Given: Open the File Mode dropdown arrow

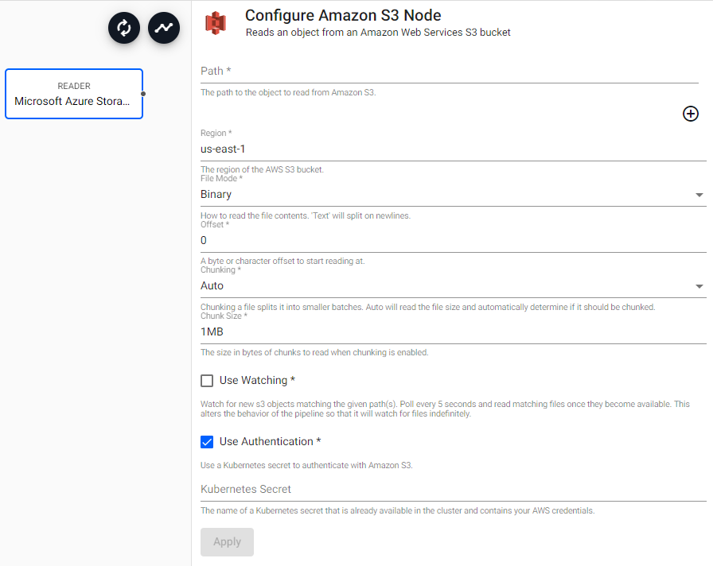Looking at the screenshot, I should (699, 195).
